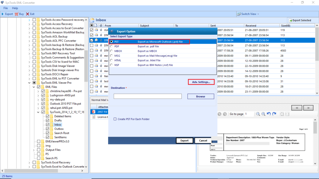Open the Help menu

(x=15, y=8)
